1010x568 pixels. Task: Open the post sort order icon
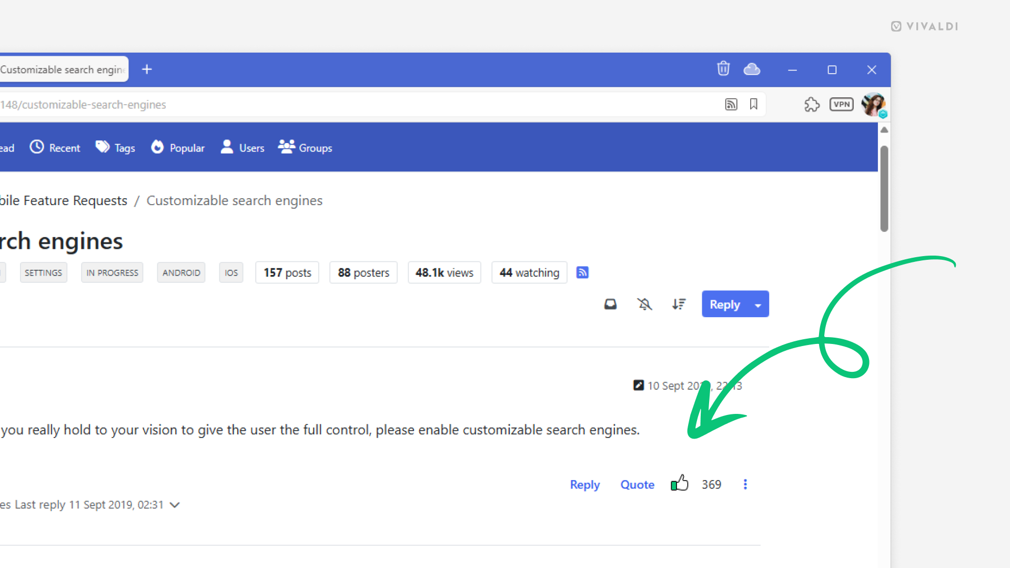point(679,304)
